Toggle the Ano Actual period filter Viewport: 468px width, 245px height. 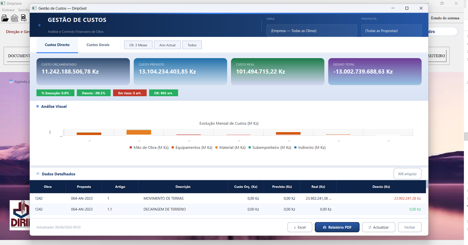tap(167, 45)
